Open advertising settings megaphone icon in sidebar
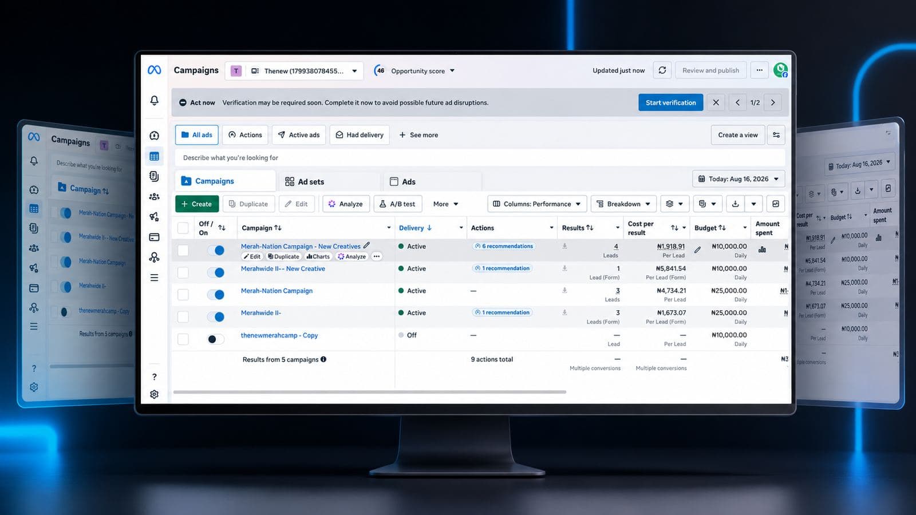The height and width of the screenshot is (515, 916). tap(154, 217)
